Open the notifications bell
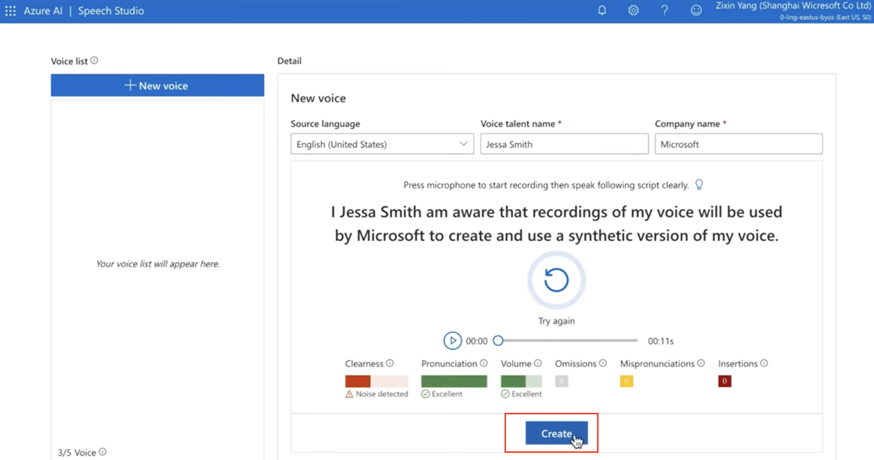 click(x=602, y=10)
